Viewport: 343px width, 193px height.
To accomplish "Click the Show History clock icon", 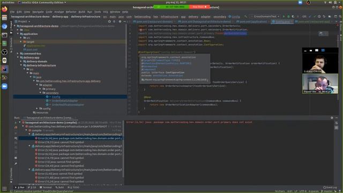I will [319, 17].
